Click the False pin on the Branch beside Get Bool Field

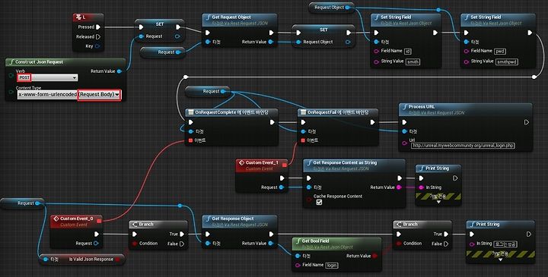click(446, 244)
